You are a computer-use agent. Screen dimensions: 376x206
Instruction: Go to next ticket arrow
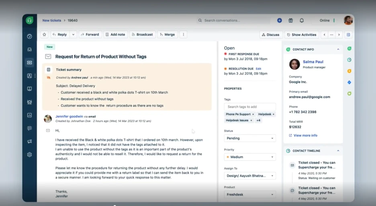339,35
